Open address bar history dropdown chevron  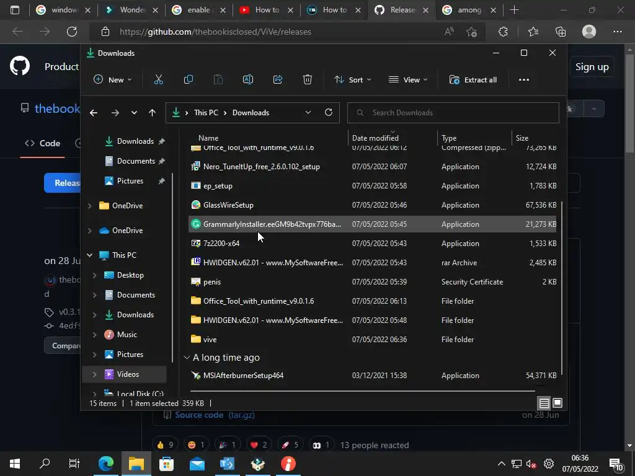click(x=308, y=113)
